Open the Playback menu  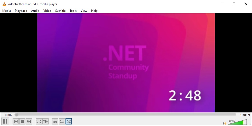[21, 11]
